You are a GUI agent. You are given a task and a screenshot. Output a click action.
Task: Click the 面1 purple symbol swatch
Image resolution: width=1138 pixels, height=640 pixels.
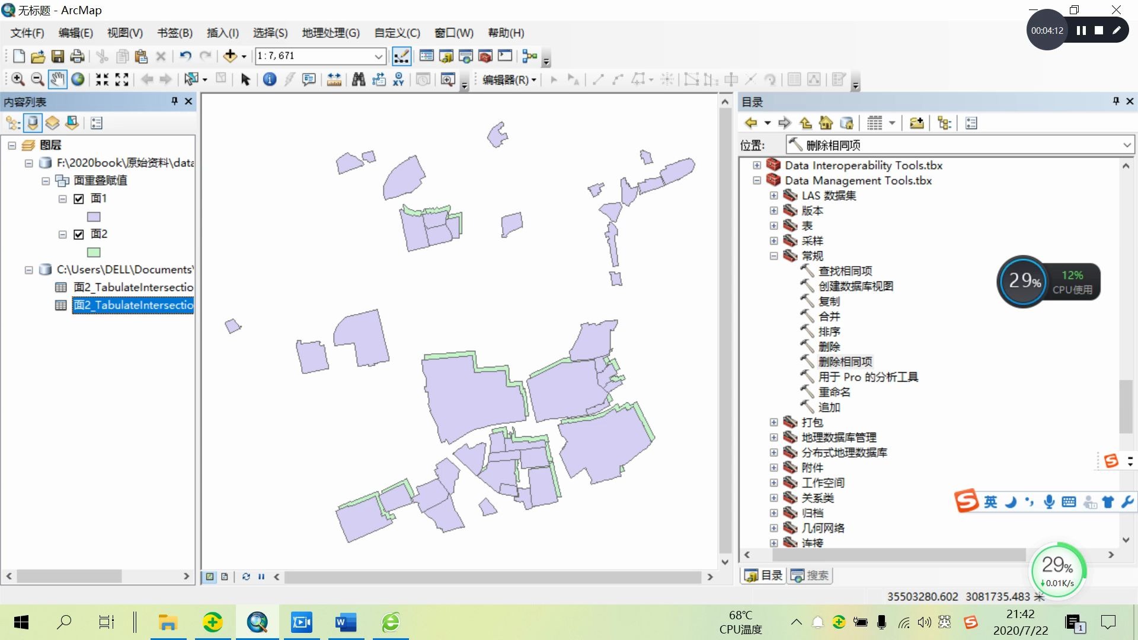click(x=94, y=217)
